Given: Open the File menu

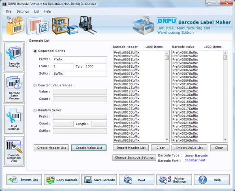Looking at the screenshot, I should [x=9, y=11].
